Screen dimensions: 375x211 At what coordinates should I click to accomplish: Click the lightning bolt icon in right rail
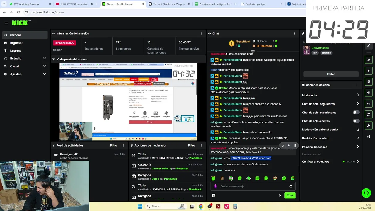click(369, 71)
